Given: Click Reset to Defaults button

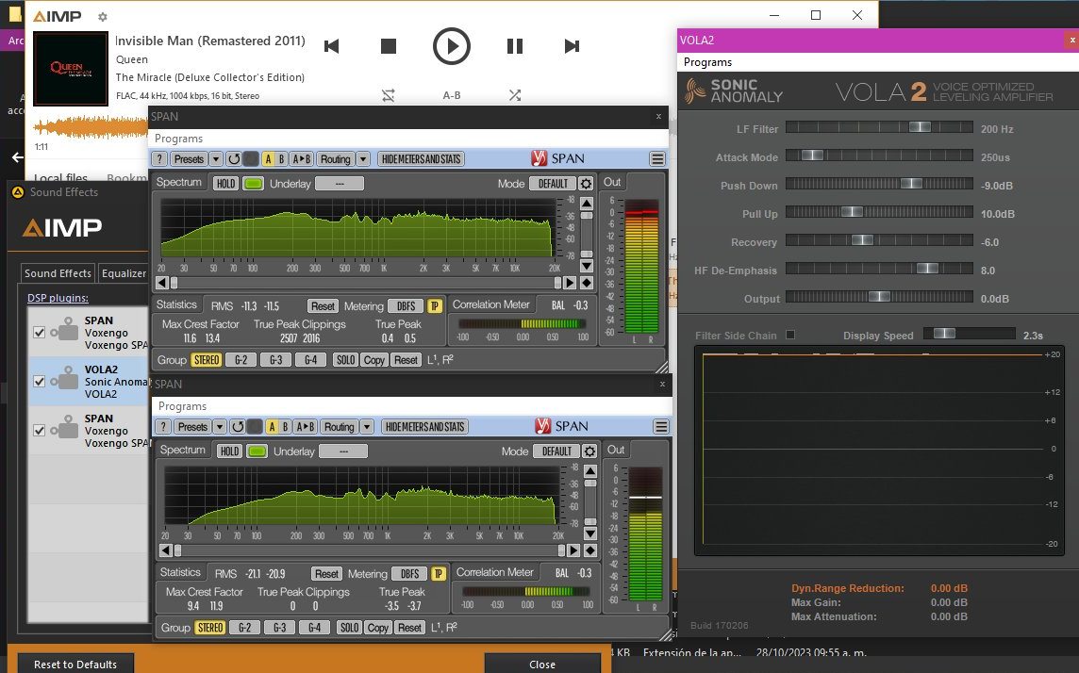Looking at the screenshot, I should pos(75,664).
